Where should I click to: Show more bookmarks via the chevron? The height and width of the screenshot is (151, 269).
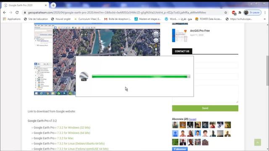pos(265,19)
